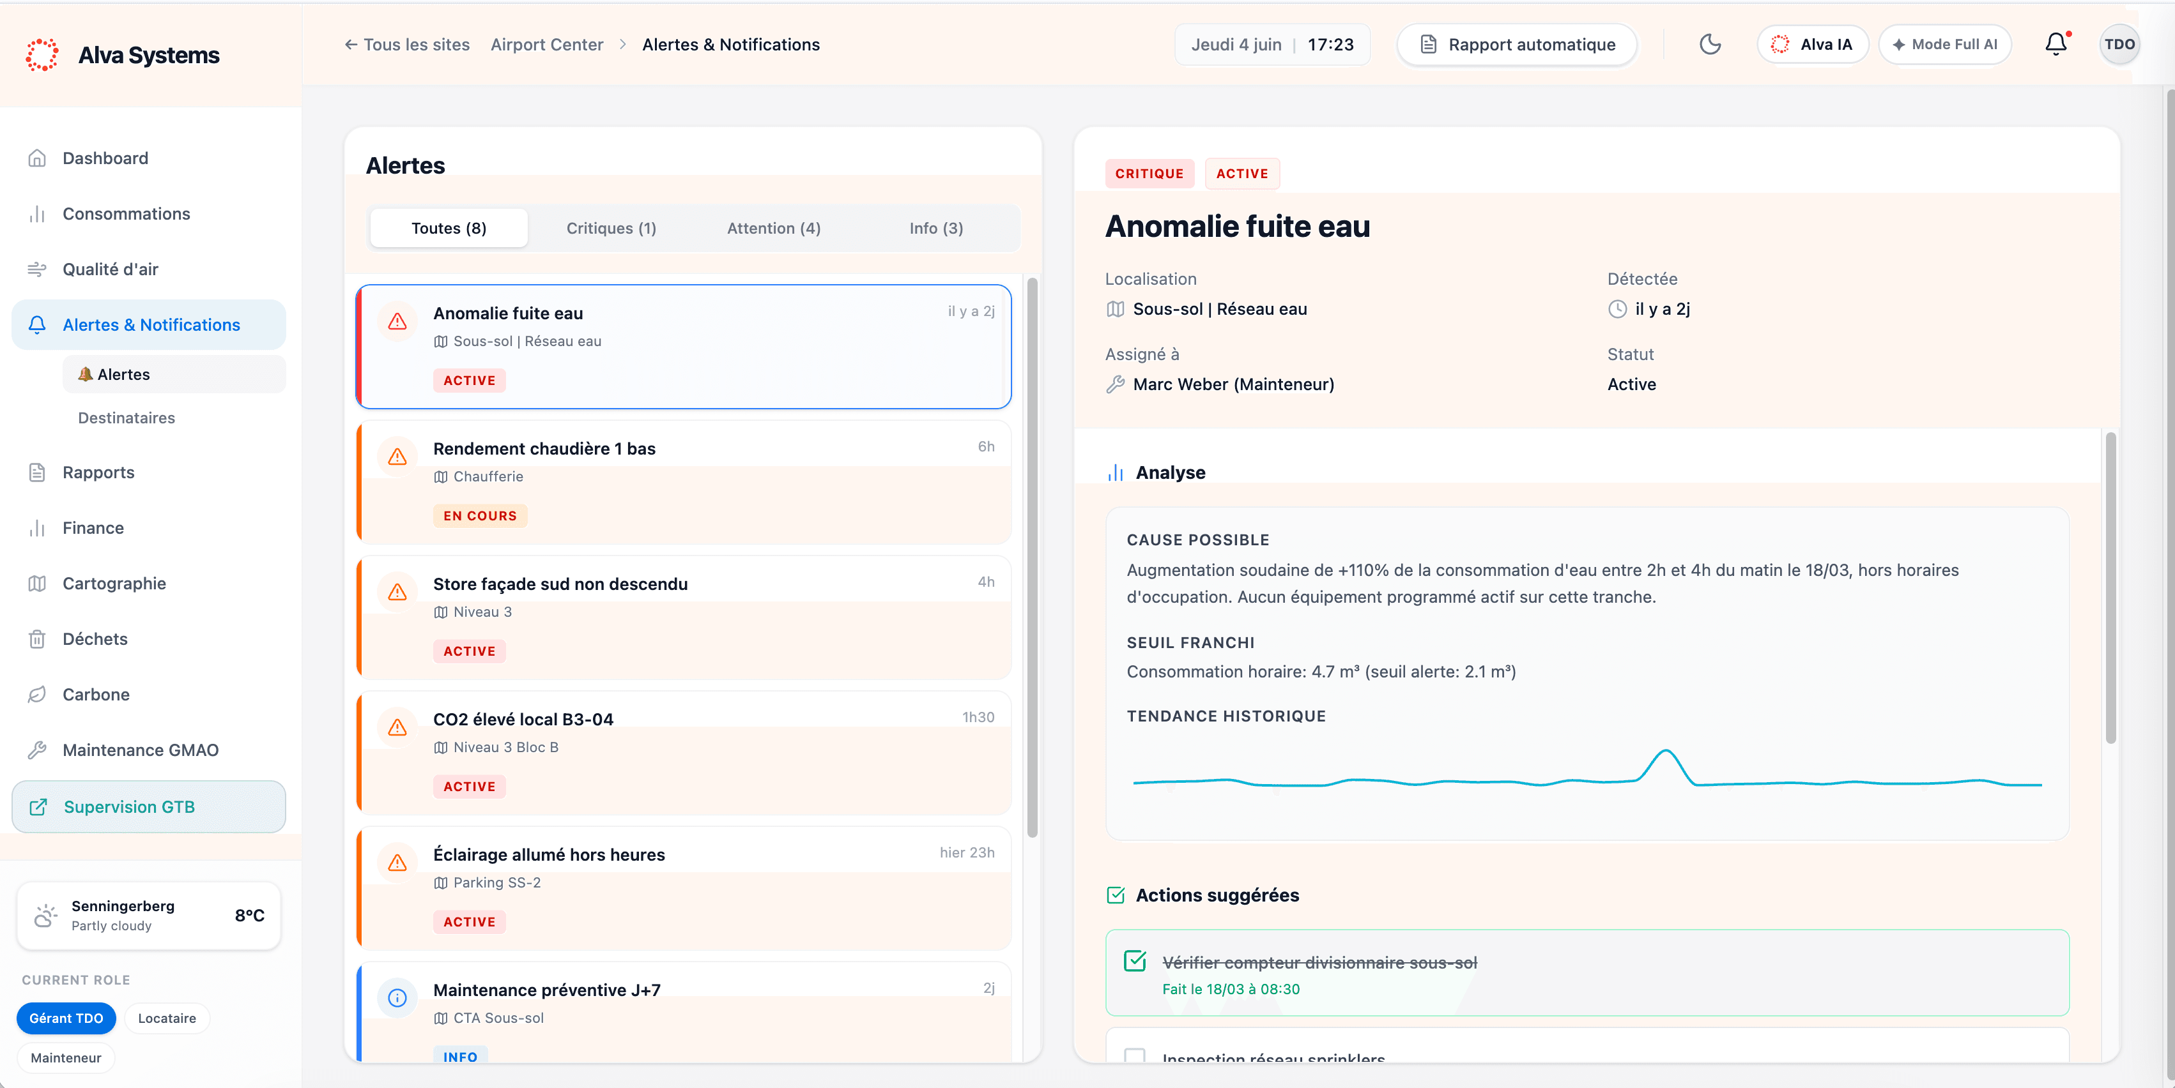The height and width of the screenshot is (1088, 2175).
Task: Open Supervision GTB link
Action: (x=149, y=807)
